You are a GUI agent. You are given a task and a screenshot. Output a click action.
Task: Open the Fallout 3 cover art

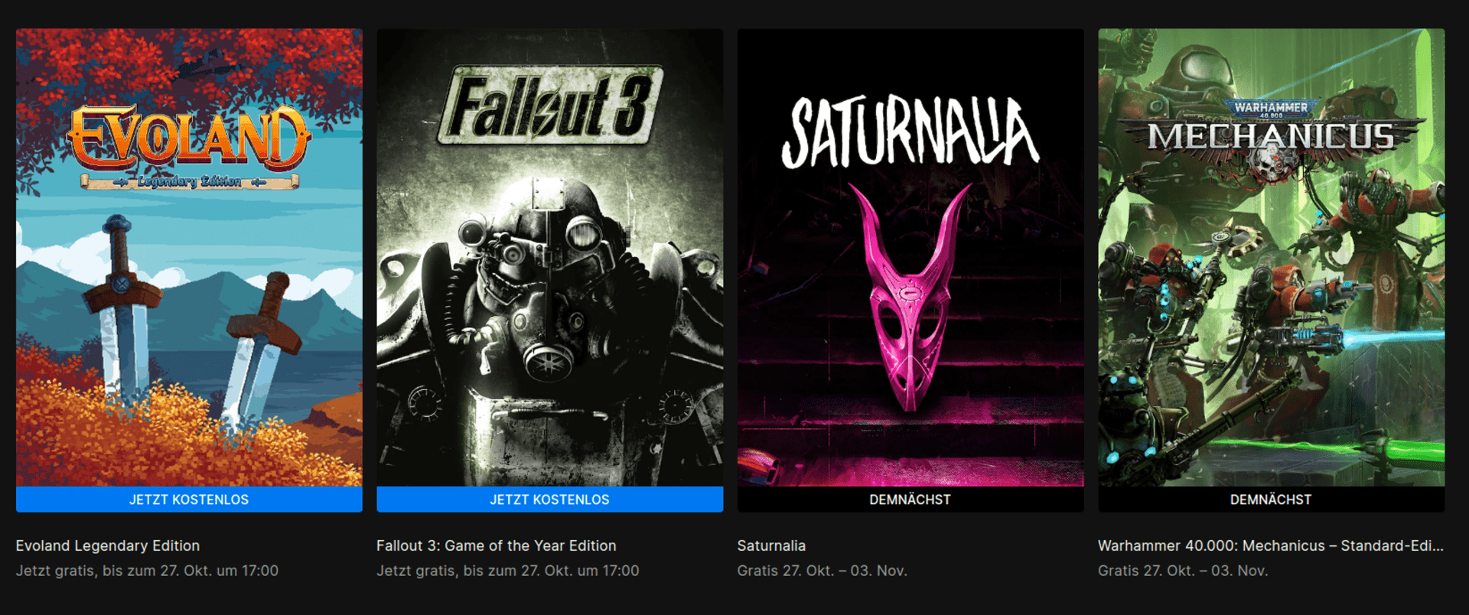pyautogui.click(x=549, y=257)
